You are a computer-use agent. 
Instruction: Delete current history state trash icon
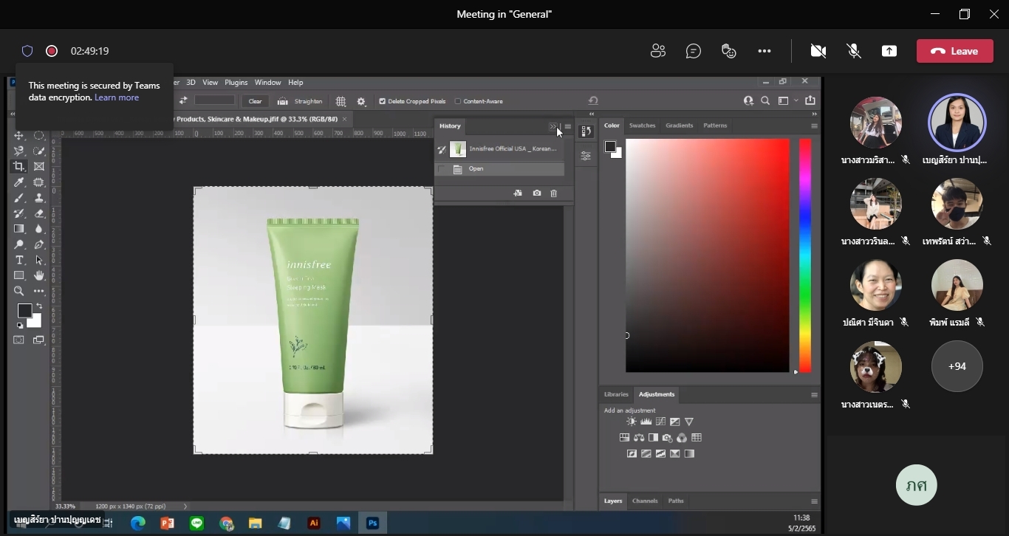click(x=554, y=193)
